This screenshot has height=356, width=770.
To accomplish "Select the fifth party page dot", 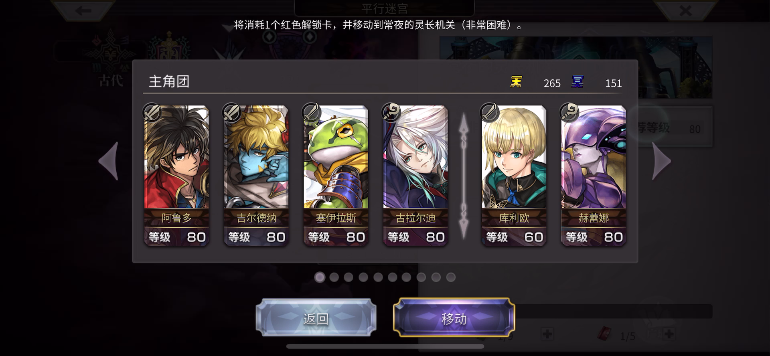I will pos(378,277).
